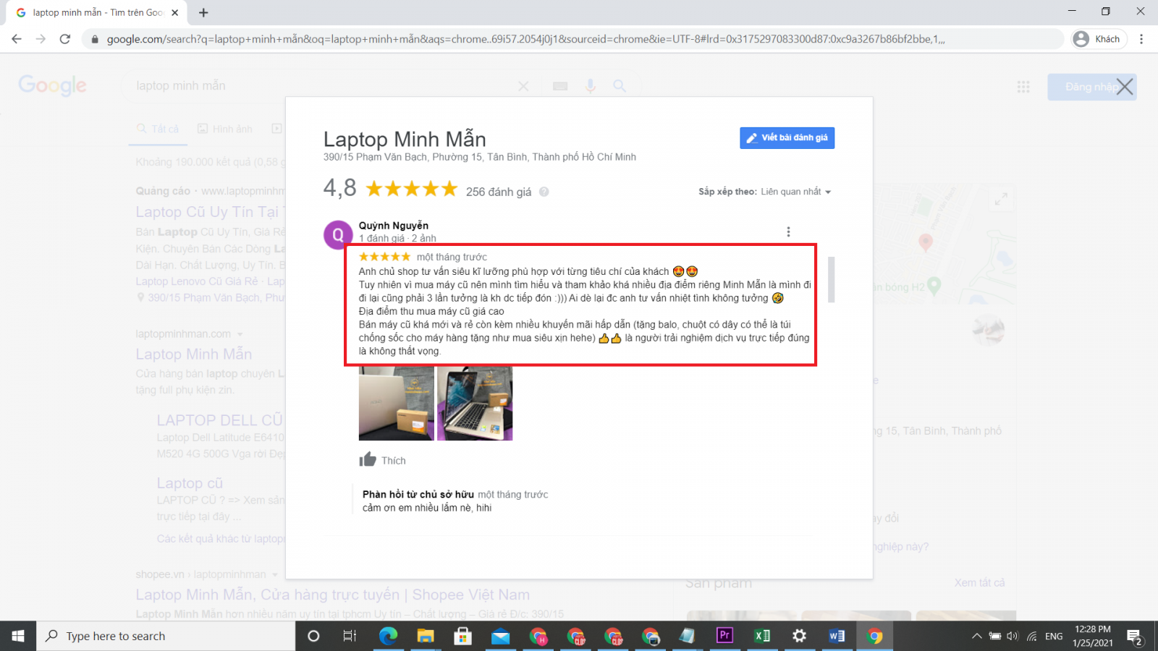The width and height of the screenshot is (1158, 651).
Task: Open the notification center icon
Action: (1134, 637)
